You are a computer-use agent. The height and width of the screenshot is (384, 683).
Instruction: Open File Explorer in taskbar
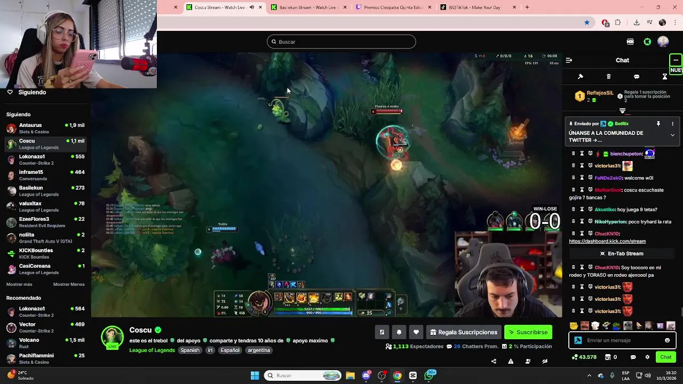(350, 375)
